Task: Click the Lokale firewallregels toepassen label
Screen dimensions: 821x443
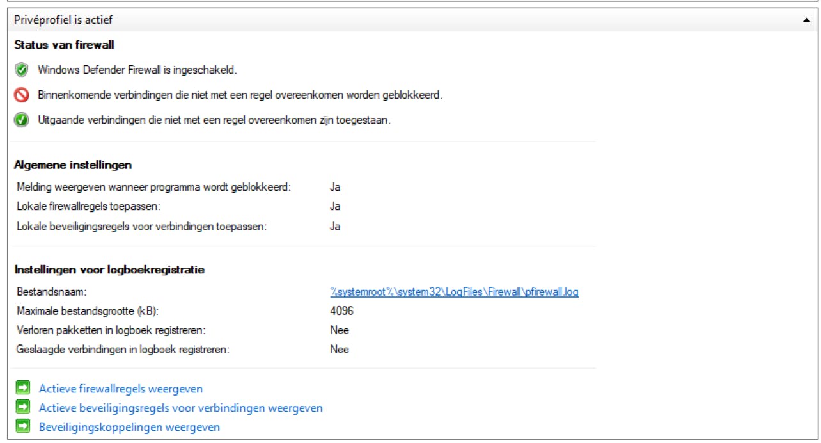Action: [89, 207]
